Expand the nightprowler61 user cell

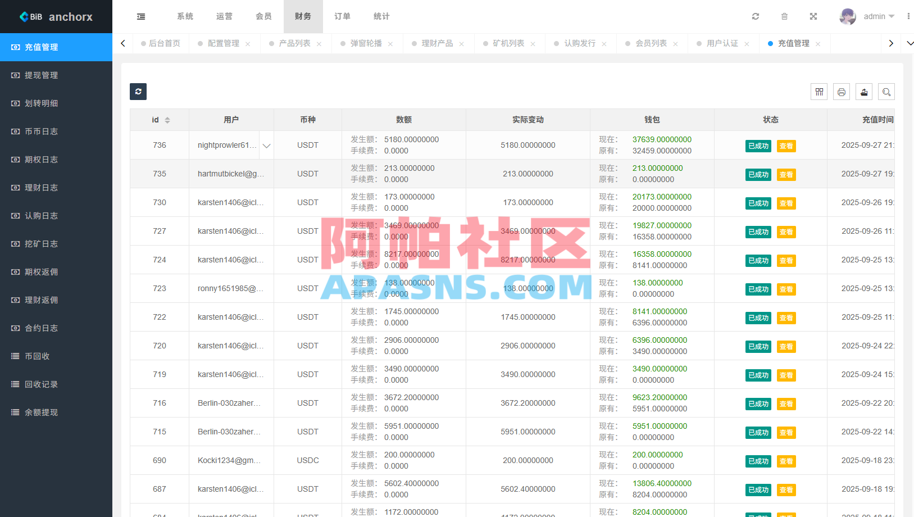[266, 146]
